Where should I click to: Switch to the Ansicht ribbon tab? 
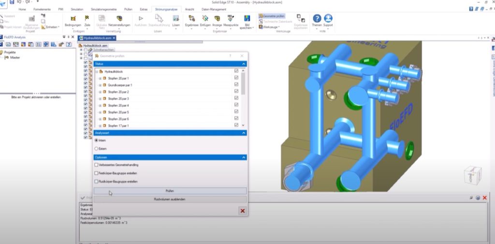189,10
